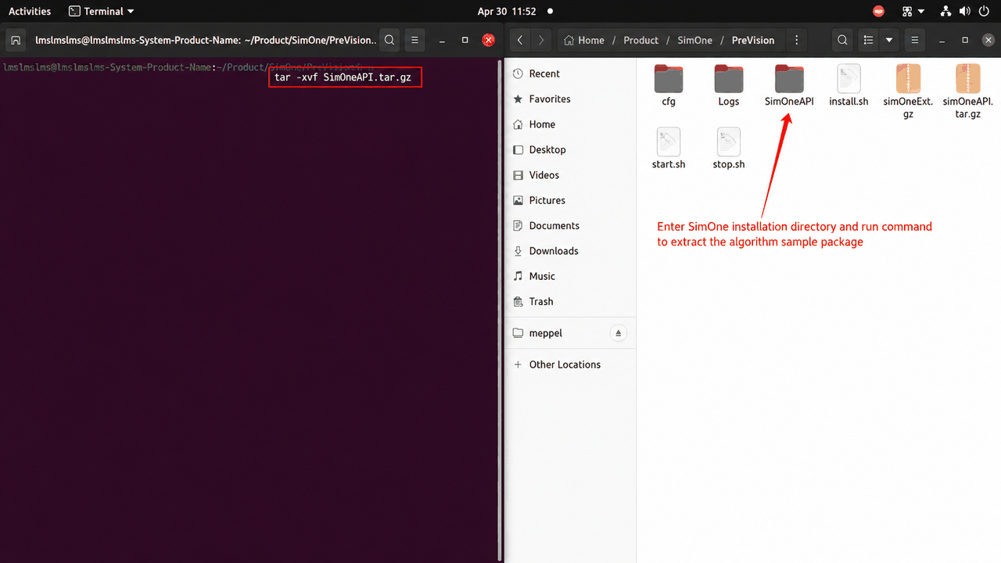Open the SimOneAPI folder

click(789, 86)
